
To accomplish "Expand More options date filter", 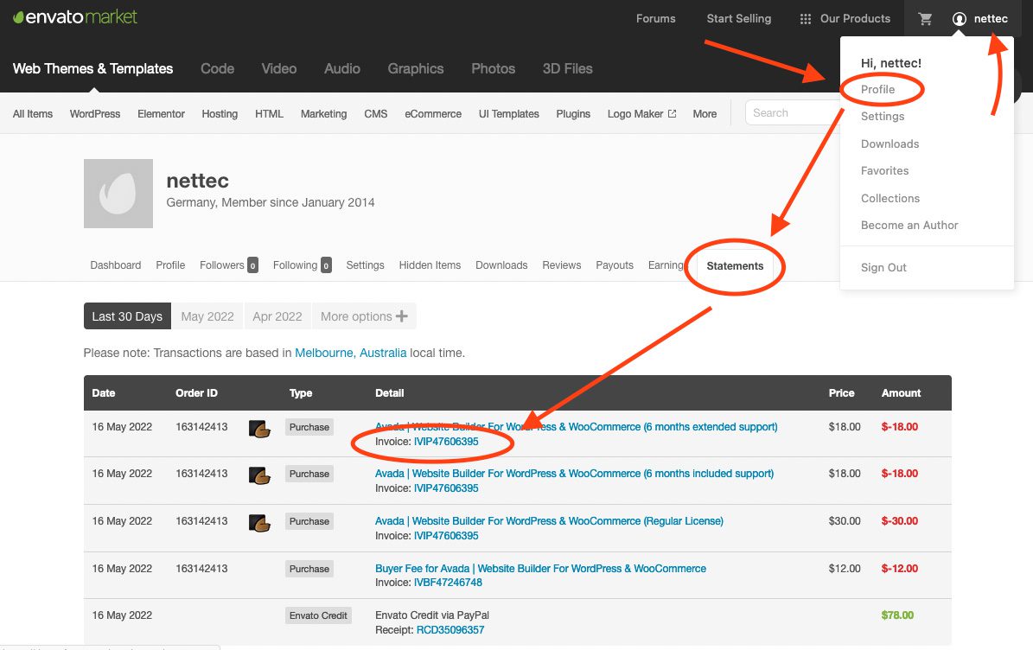I will (x=364, y=316).
